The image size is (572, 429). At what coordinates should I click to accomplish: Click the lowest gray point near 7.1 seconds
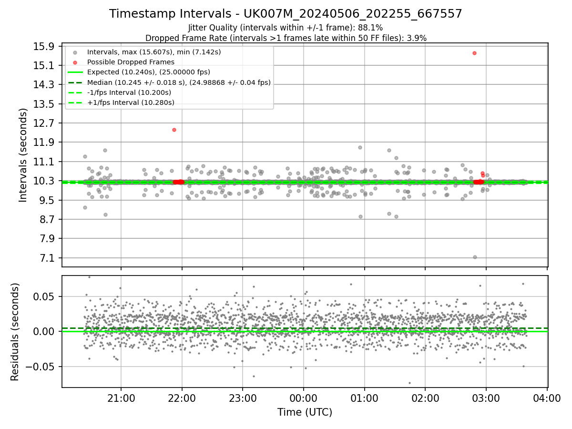[x=475, y=257]
